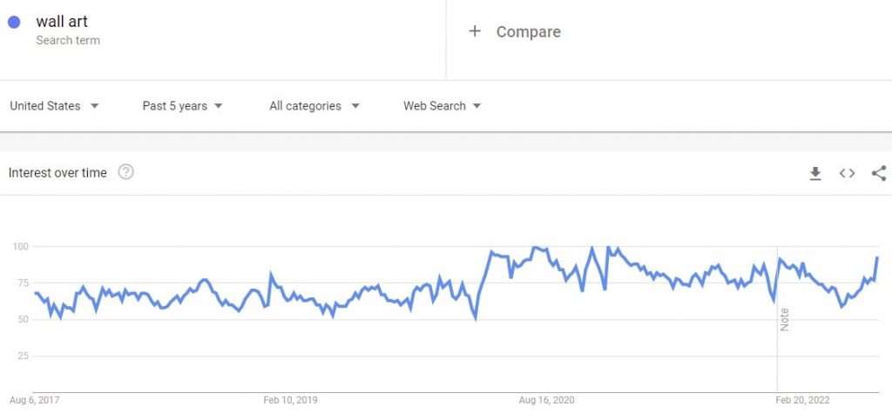
Task: Click the 100 value on the y-axis
Action: click(21, 246)
